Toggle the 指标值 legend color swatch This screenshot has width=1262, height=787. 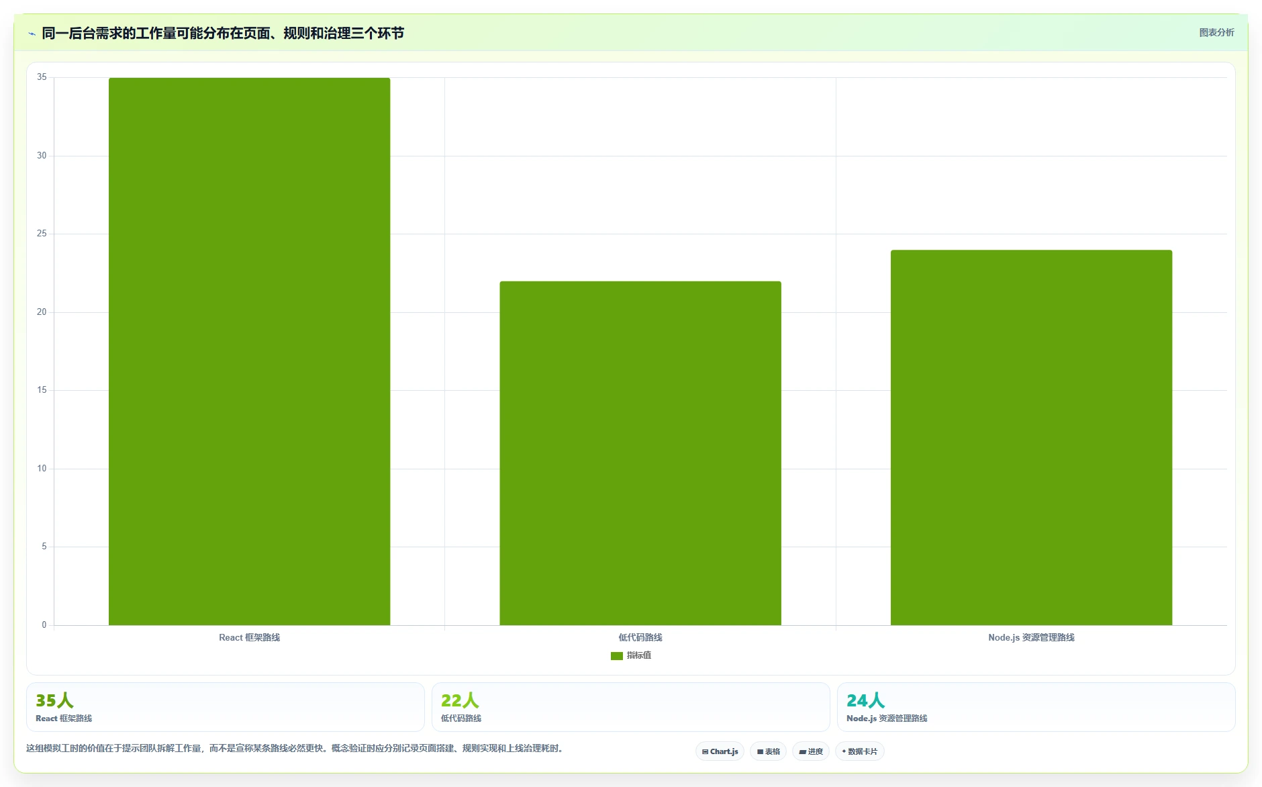pyautogui.click(x=616, y=656)
